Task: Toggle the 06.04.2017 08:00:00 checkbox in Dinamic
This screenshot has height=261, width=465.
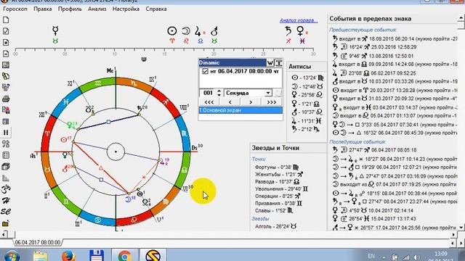Action: [x=205, y=71]
